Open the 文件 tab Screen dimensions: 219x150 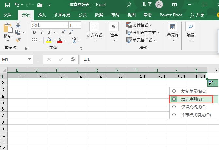coord(8,15)
